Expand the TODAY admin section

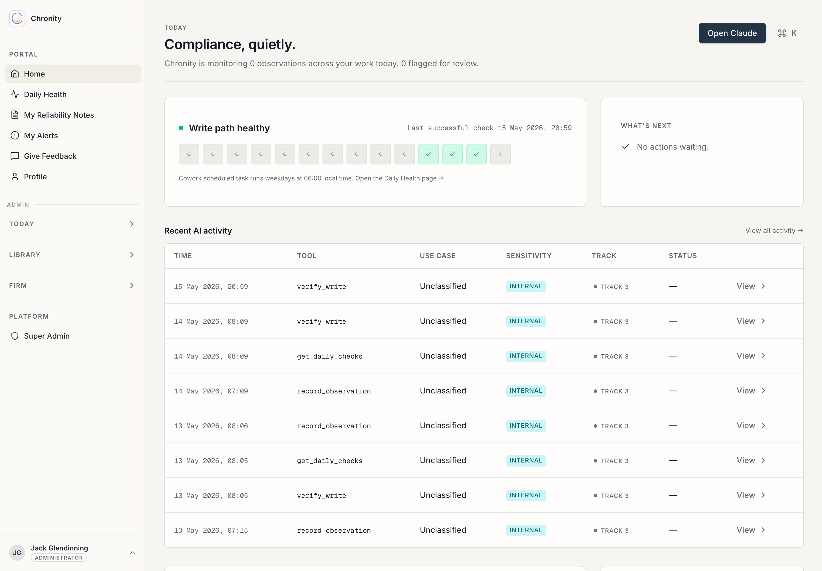[x=72, y=224]
